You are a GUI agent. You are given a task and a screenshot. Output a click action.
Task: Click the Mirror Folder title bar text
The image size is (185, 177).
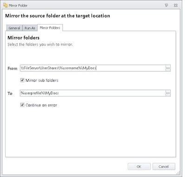click(18, 6)
